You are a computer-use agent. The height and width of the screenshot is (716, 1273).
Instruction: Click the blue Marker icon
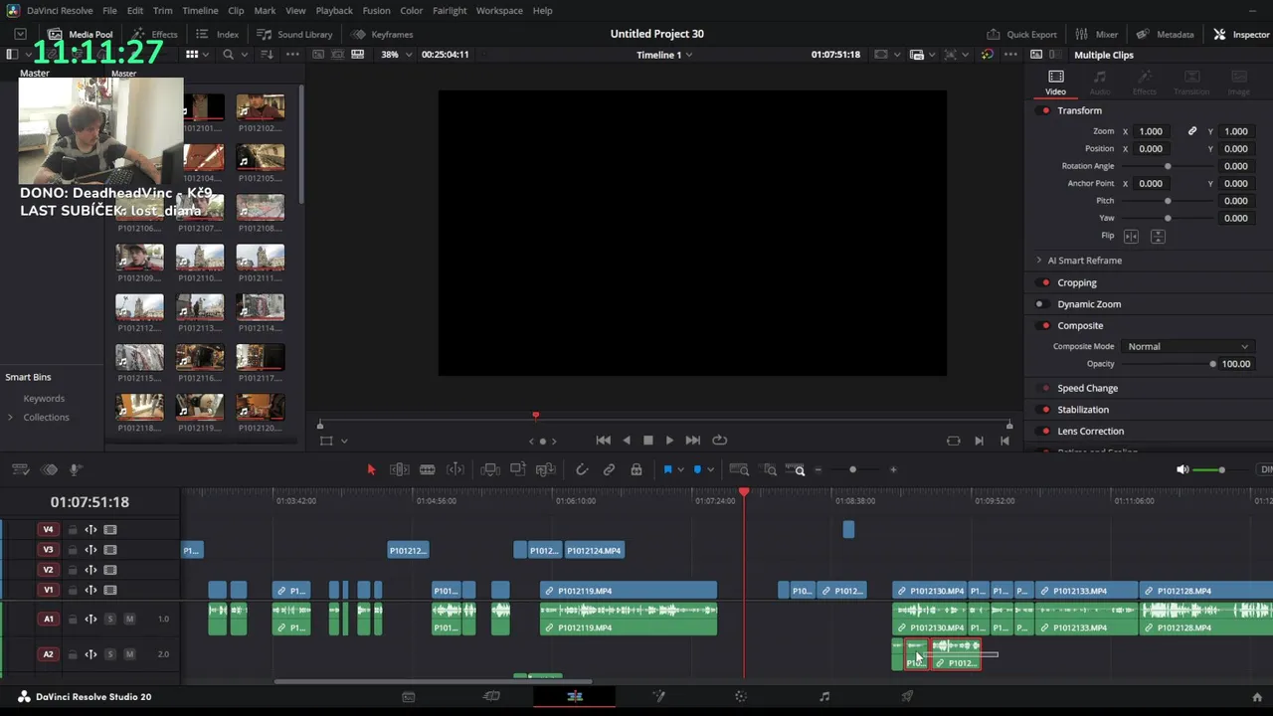point(697,469)
